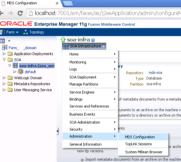This screenshot has height=162, width=181.
Task: Open the default partition link
Action: [30, 72]
